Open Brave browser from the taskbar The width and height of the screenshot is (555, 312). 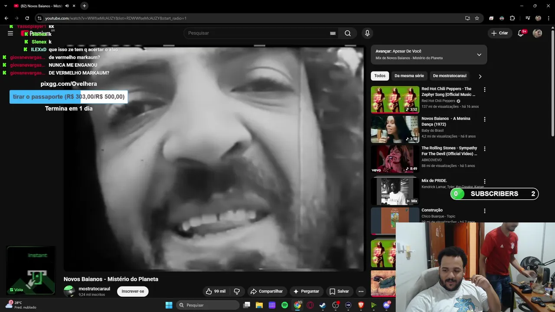coord(361,305)
